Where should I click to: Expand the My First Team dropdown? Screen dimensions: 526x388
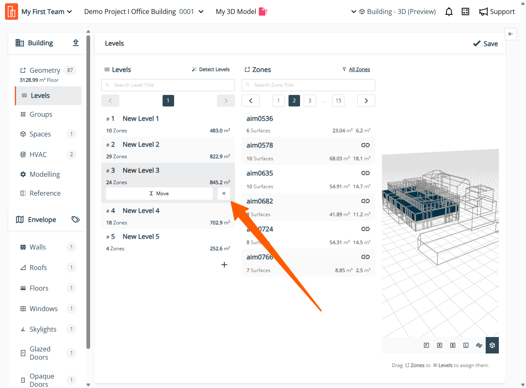(47, 12)
